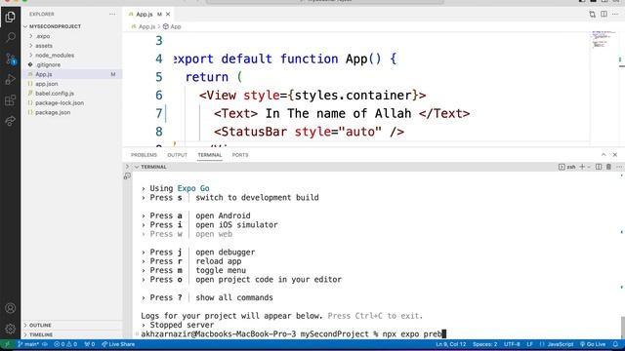Open changes compare icon in editor toolbar
The height and width of the screenshot is (351, 625).
tap(593, 15)
